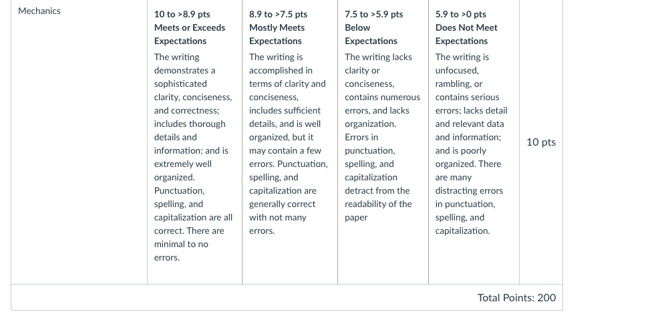Click the Mechanics criterion label

39,11
